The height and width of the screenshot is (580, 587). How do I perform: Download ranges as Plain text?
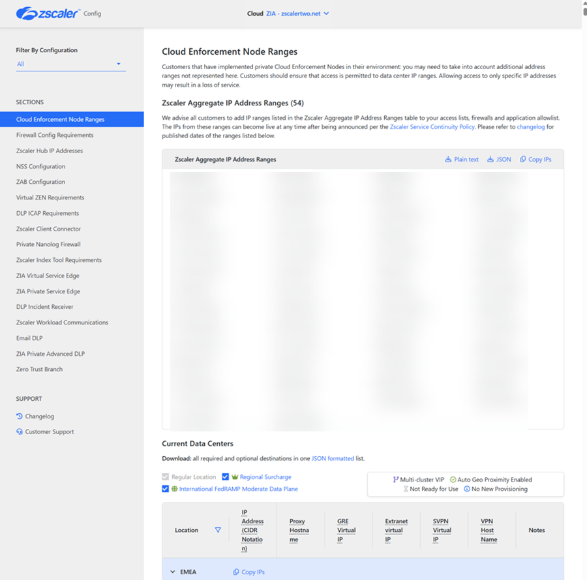[466, 159]
